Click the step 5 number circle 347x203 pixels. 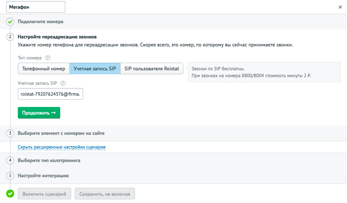pos(10,175)
